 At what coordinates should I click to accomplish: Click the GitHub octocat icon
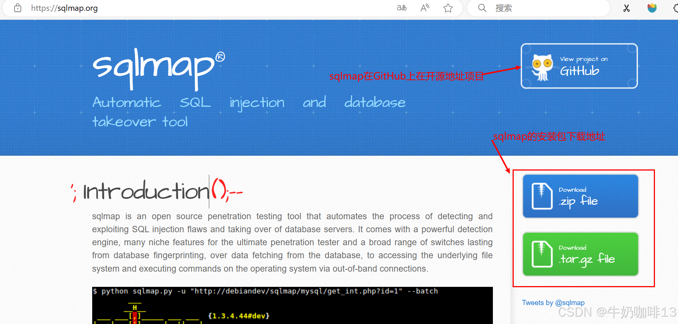[542, 67]
